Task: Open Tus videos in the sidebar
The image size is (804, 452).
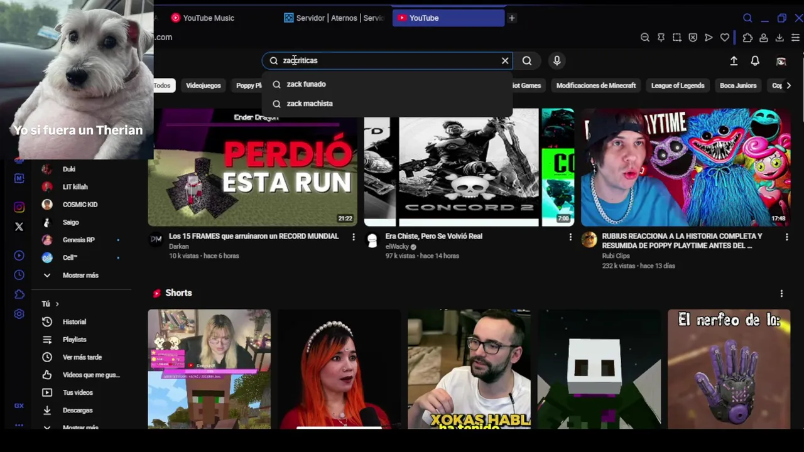Action: (77, 392)
